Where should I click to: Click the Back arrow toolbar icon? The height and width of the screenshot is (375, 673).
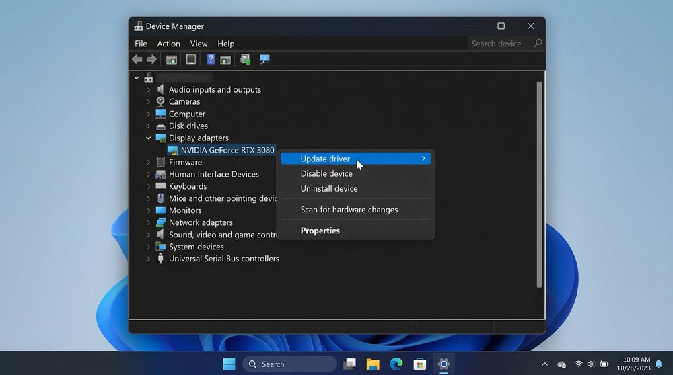(x=137, y=59)
